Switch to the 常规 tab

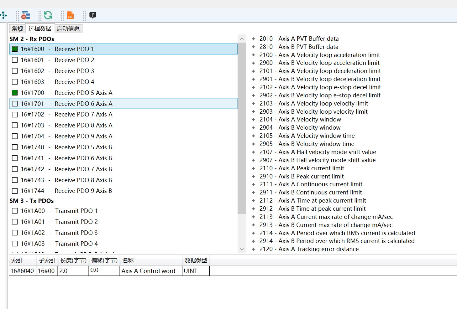(x=17, y=29)
